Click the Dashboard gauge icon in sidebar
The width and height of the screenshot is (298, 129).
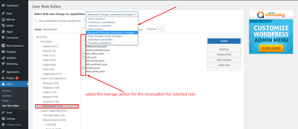click(3, 6)
